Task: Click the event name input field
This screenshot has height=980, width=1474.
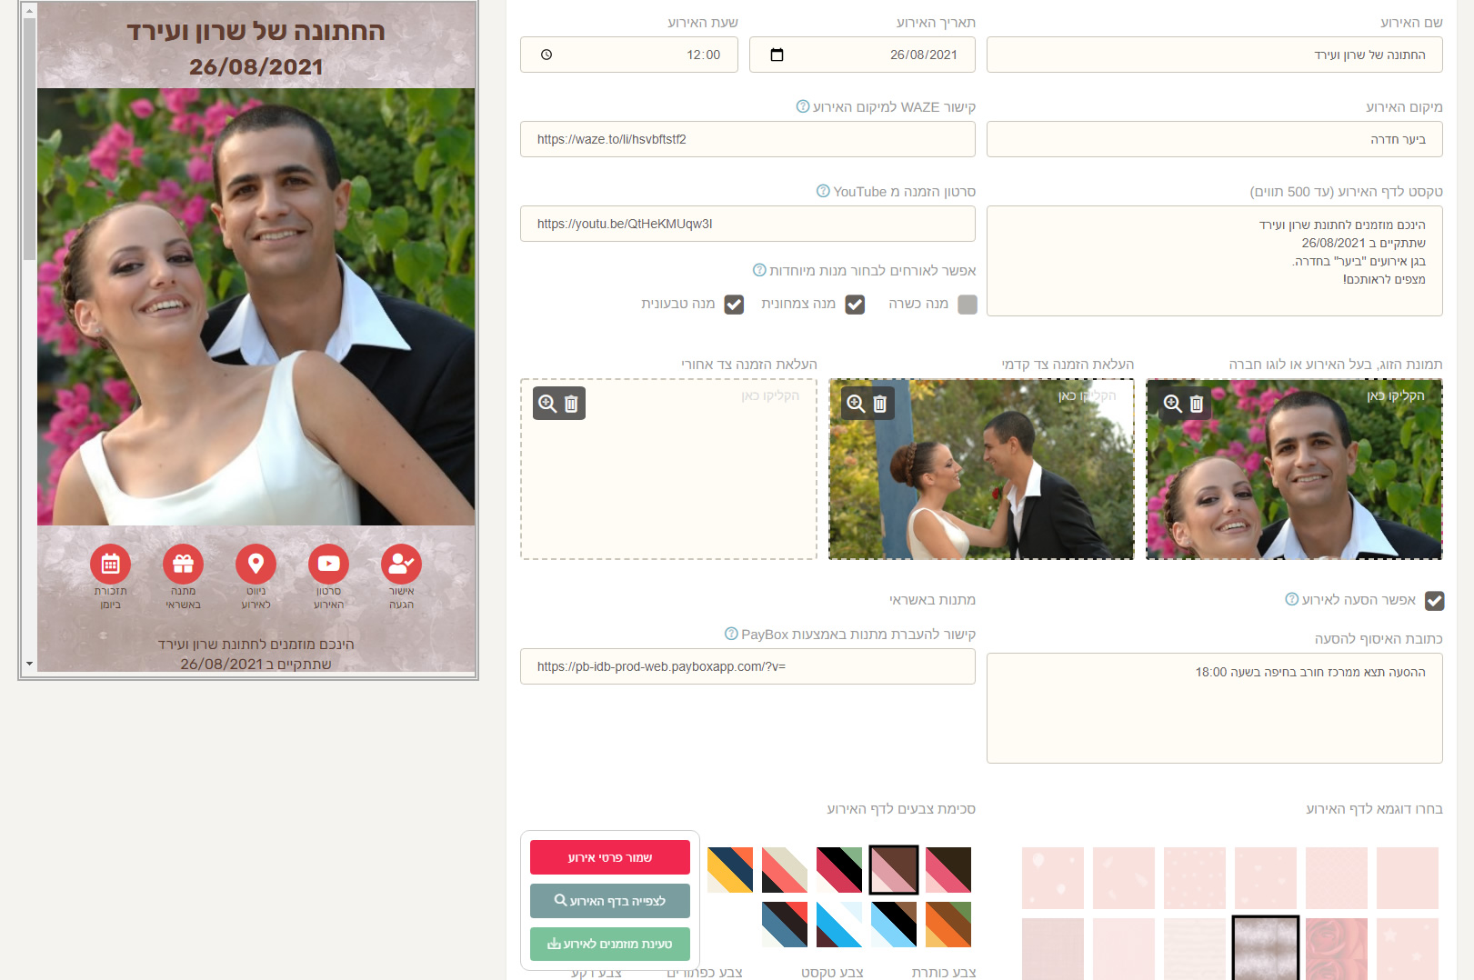Action: [1215, 55]
